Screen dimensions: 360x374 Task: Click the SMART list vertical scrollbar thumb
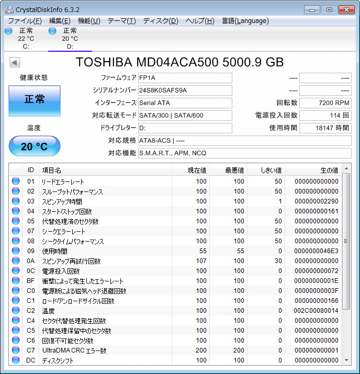coord(346,241)
